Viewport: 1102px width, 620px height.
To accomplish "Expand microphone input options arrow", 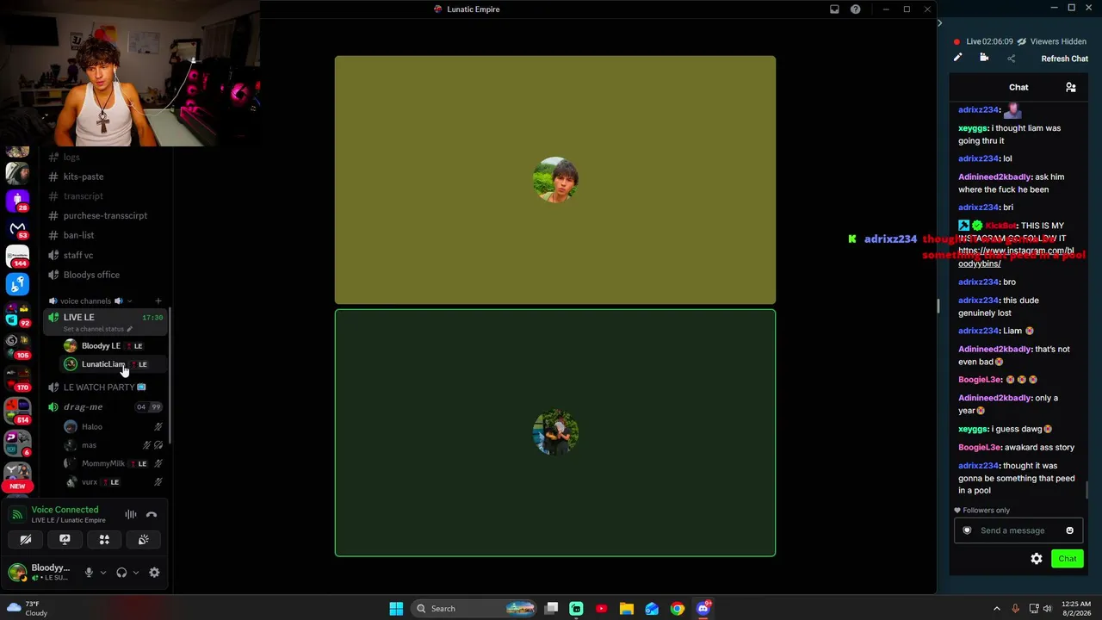I will 102,573.
